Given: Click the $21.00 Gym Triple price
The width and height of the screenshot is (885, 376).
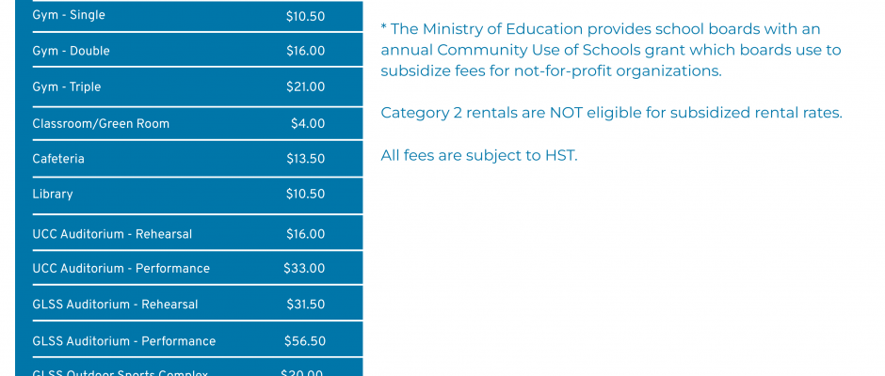Looking at the screenshot, I should point(305,86).
